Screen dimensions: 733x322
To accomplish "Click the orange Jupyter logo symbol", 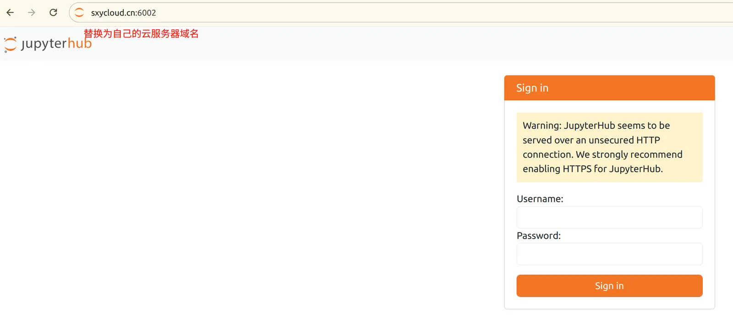I will 10,44.
